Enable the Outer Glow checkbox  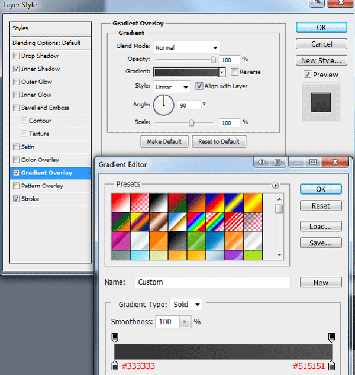16,82
